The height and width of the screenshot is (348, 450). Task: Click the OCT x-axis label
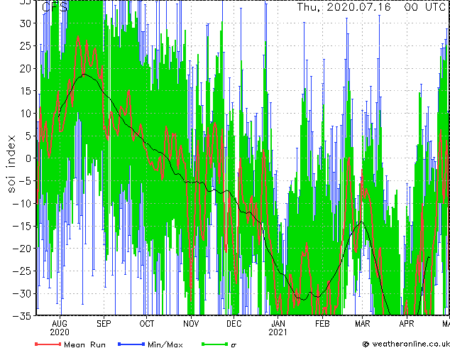pyautogui.click(x=147, y=324)
